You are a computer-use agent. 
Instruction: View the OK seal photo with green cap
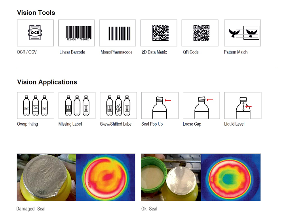pyautogui.click(x=171, y=177)
